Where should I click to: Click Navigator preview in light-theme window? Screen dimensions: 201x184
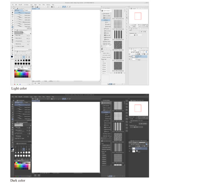pyautogui.click(x=139, y=17)
